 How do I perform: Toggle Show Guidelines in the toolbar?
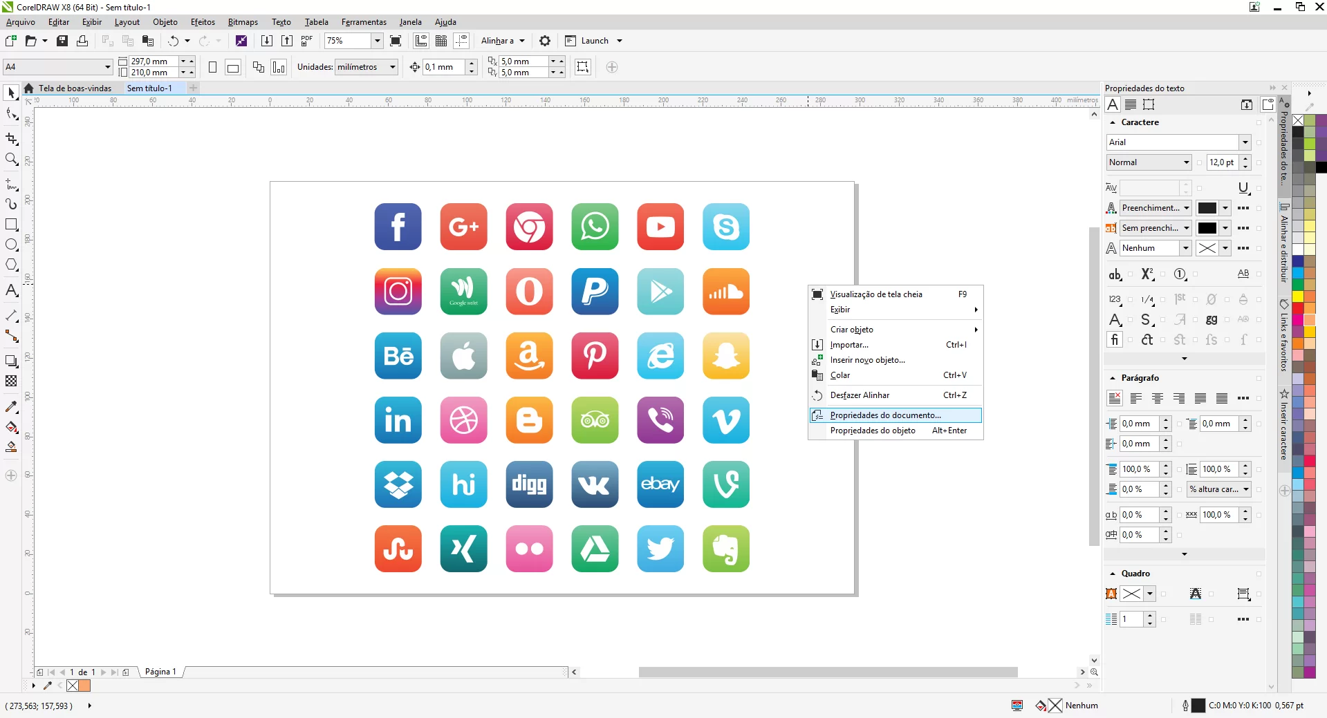[461, 41]
